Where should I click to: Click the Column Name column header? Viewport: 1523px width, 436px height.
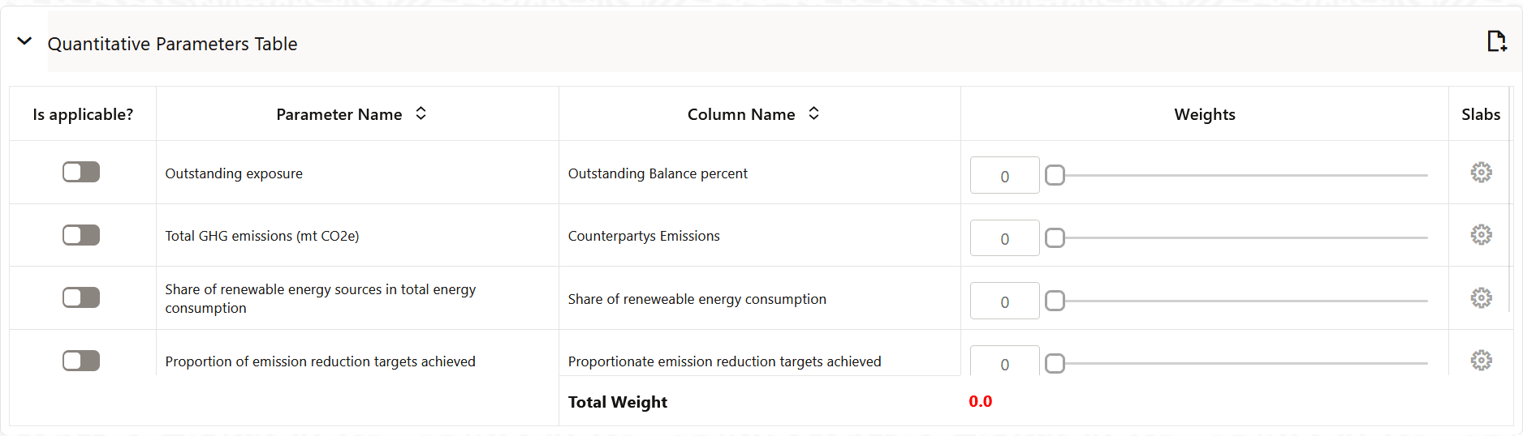[x=740, y=115]
